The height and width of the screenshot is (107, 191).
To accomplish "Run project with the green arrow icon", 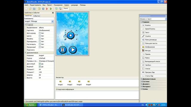I will point(51,9).
